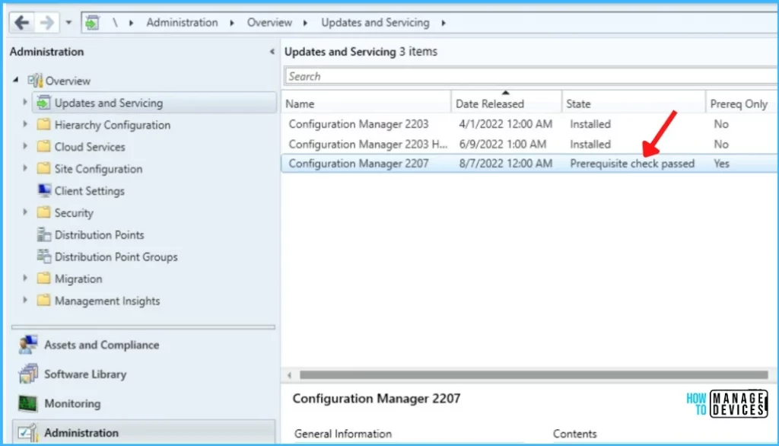This screenshot has width=779, height=446.
Task: Switch to Administration workspace
Action: point(81,432)
